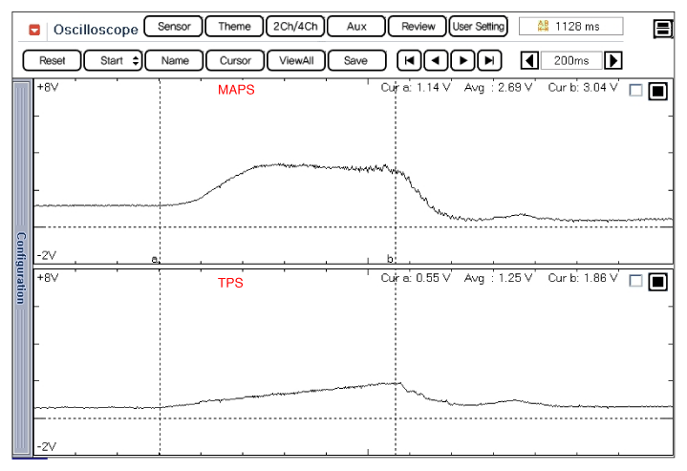Click TPS 'Cur a: 0.55 V' reading
Viewport: 687px width, 471px height.
416,278
